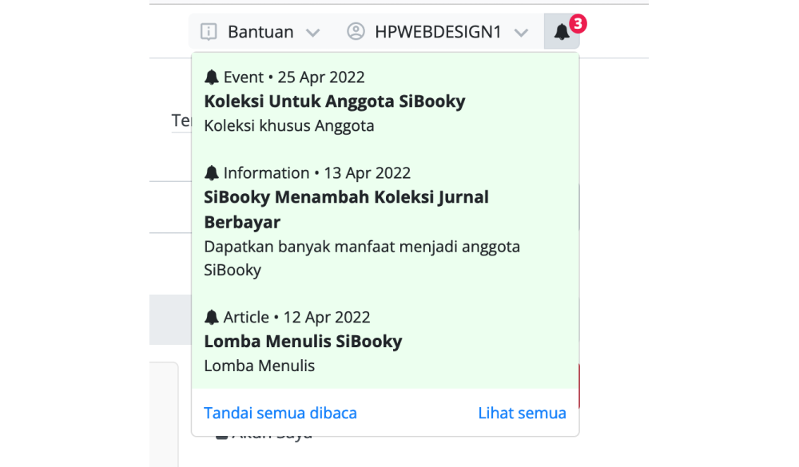Click the user profile avatar icon
Image resolution: width=799 pixels, height=467 pixels.
tap(356, 32)
